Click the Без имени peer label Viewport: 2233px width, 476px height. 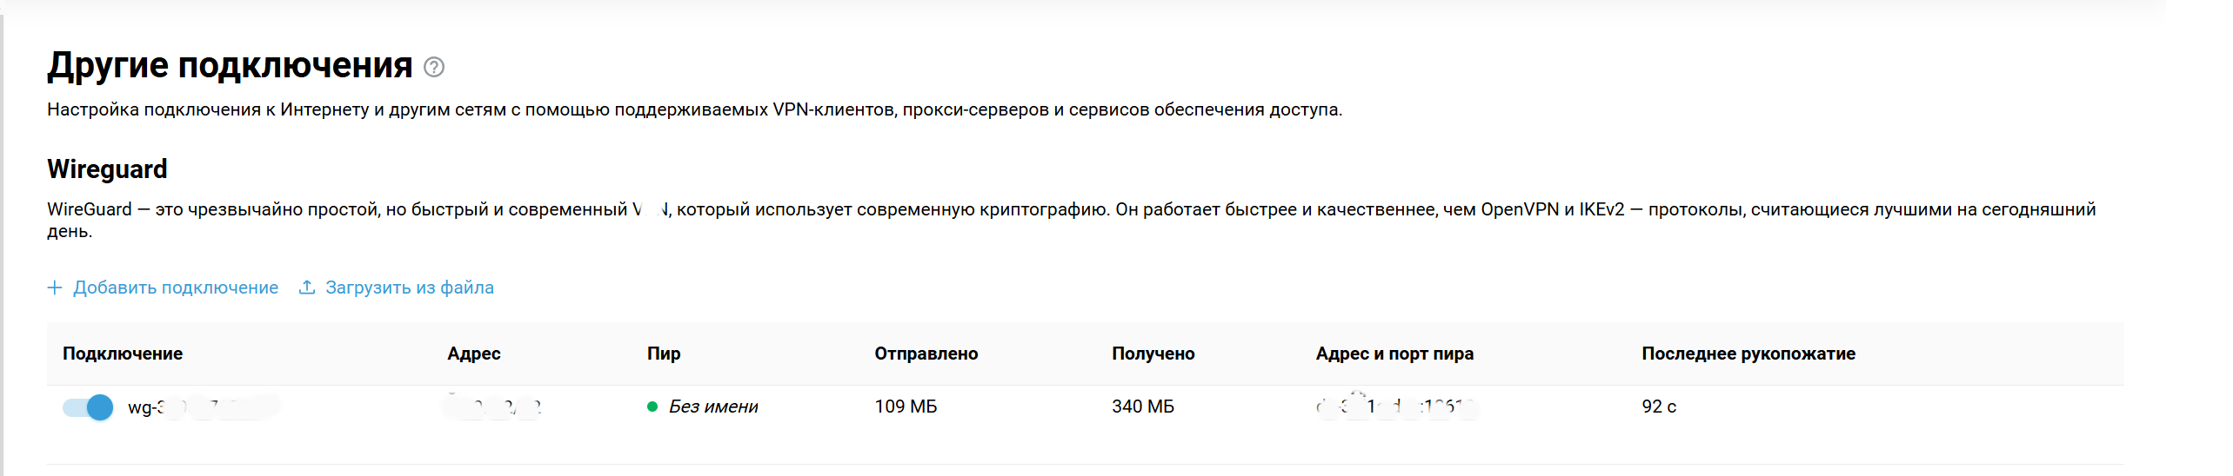pyautogui.click(x=713, y=407)
